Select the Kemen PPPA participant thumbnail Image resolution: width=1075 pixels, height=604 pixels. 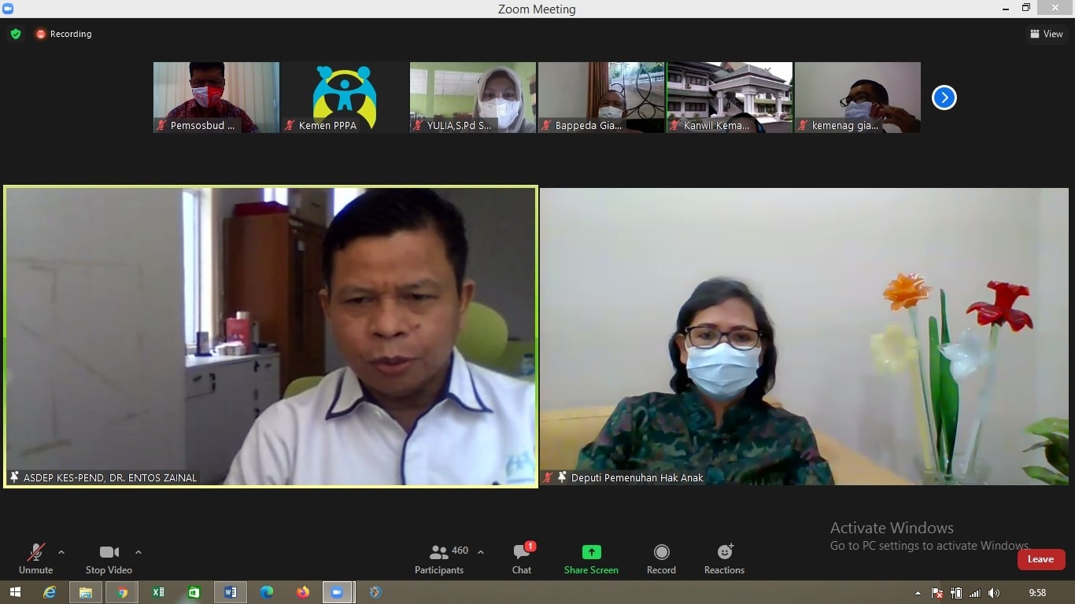[345, 98]
